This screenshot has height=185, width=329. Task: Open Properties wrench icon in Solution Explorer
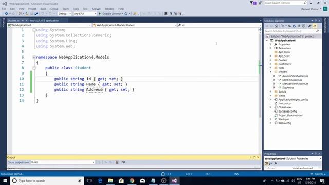click(309, 26)
